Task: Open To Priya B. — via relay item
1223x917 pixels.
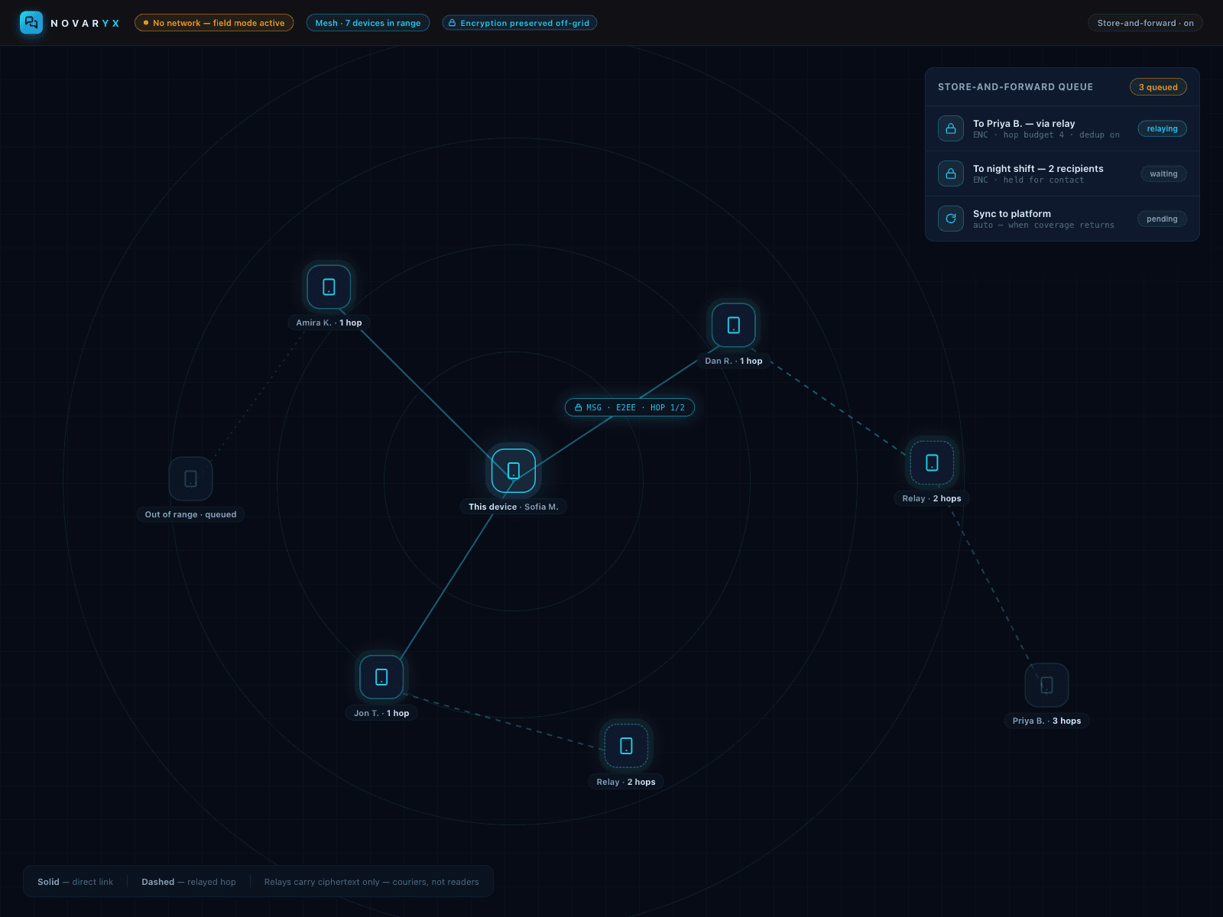Action: pos(1062,128)
